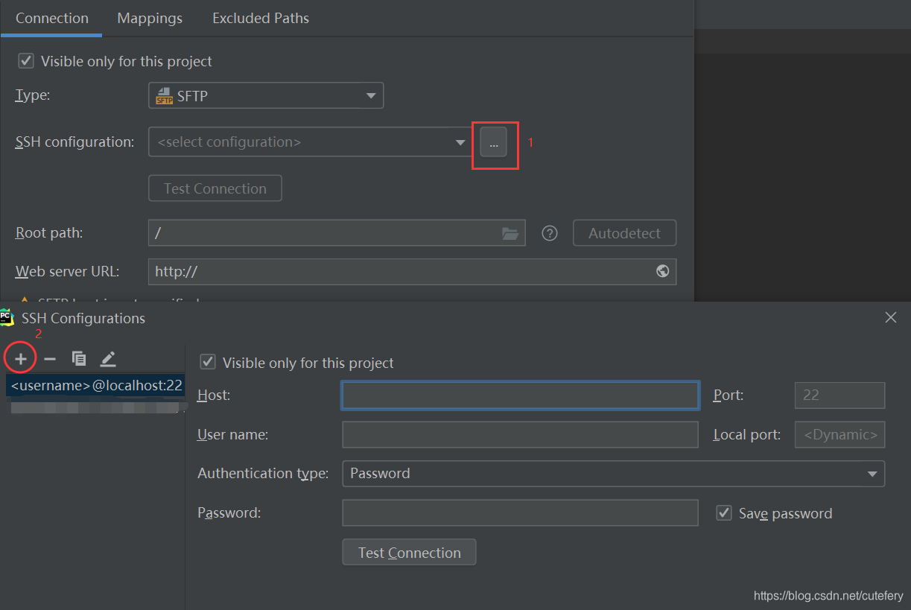
Task: Click the edit pencil icon in toolbar
Action: pos(108,359)
